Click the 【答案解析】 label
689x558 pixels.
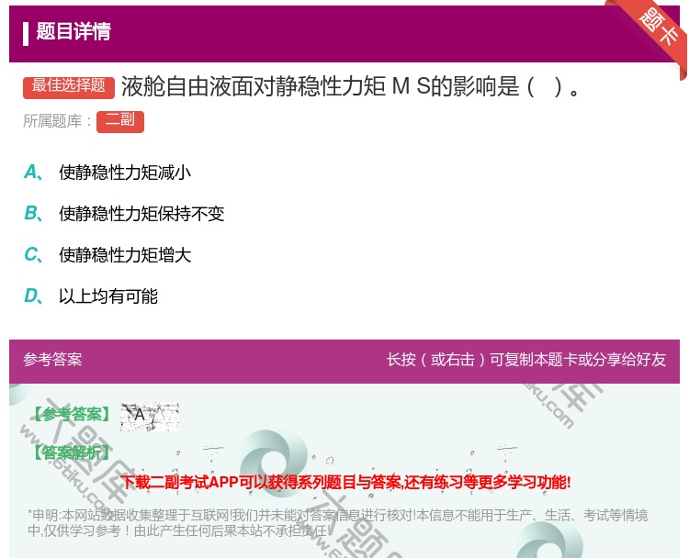click(72, 452)
